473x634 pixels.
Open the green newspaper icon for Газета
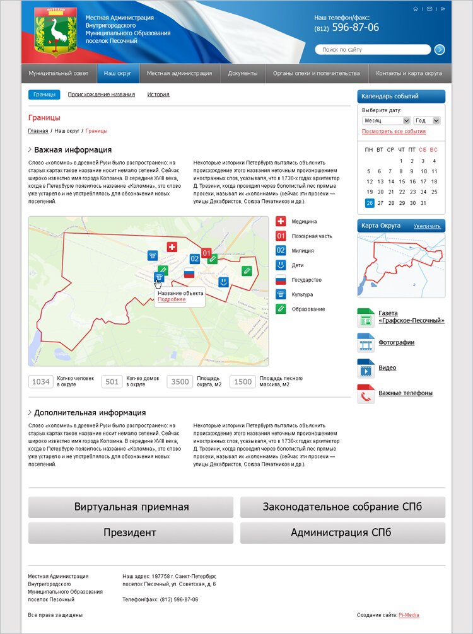366,318
